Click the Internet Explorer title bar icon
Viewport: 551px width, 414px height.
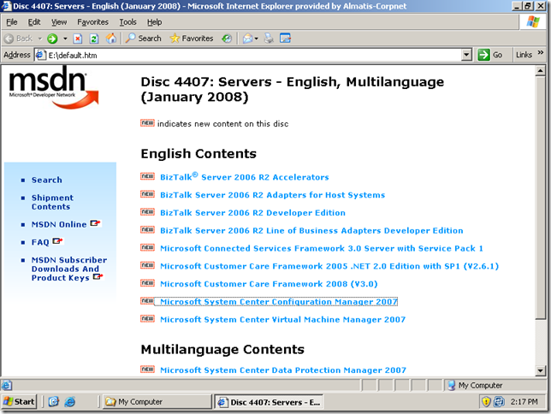7,6
